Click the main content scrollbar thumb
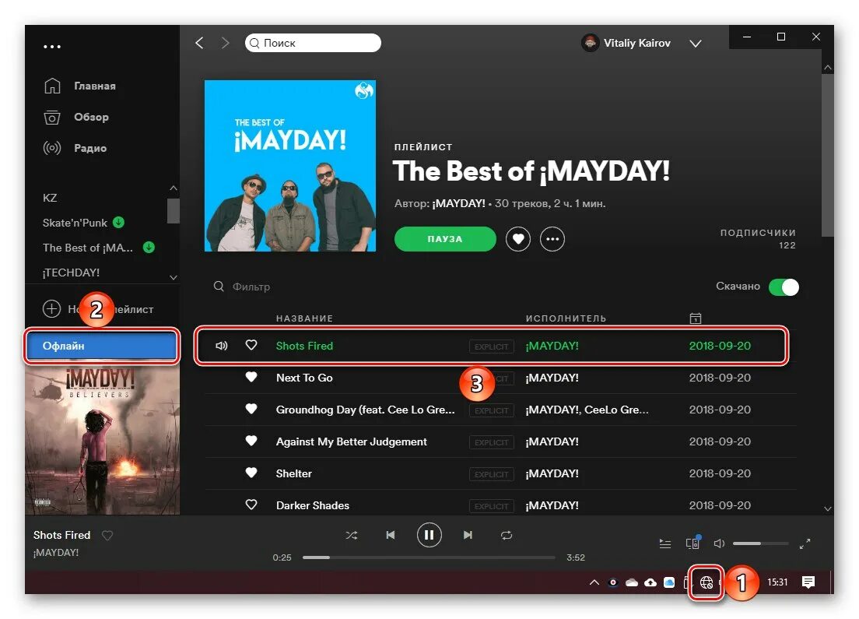Viewport: 859px width, 619px height. click(828, 155)
